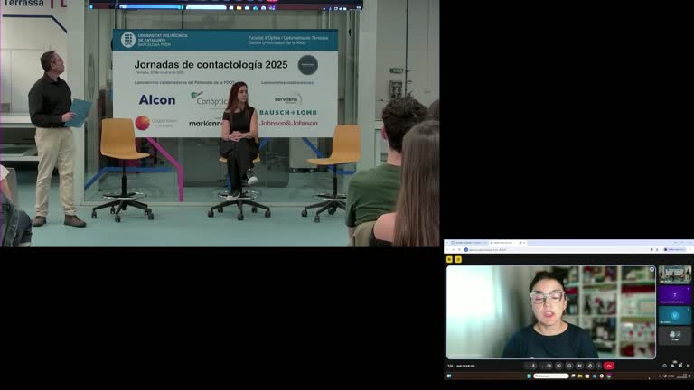Click the second yellow extension button

[x=458, y=260]
